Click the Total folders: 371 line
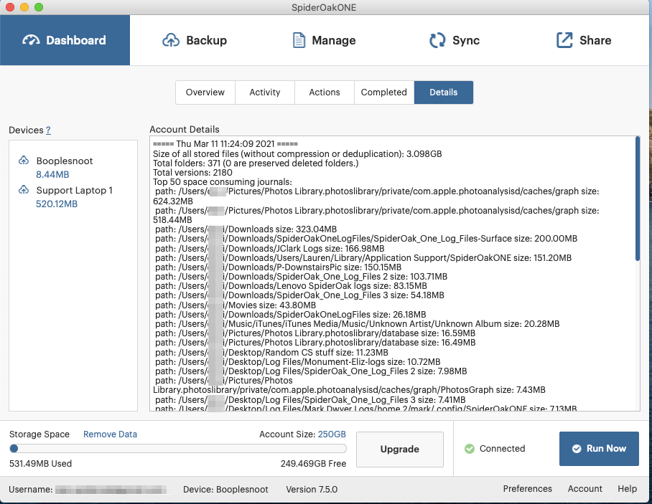Image resolution: width=652 pixels, height=504 pixels. click(x=256, y=163)
